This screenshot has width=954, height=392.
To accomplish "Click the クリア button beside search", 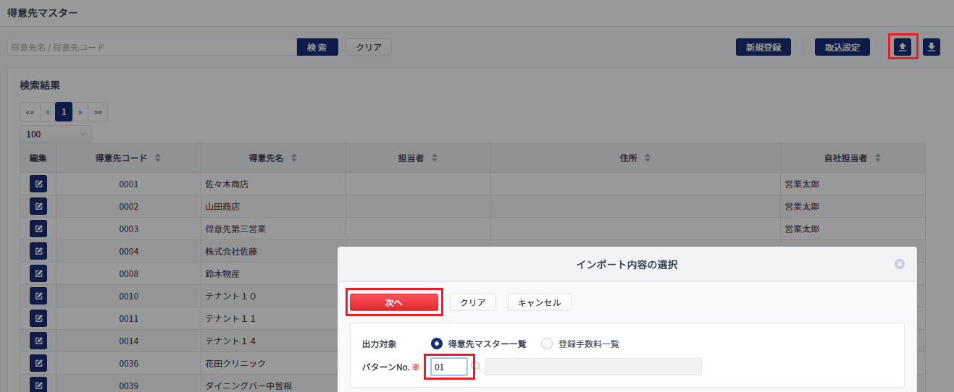I will pyautogui.click(x=369, y=47).
